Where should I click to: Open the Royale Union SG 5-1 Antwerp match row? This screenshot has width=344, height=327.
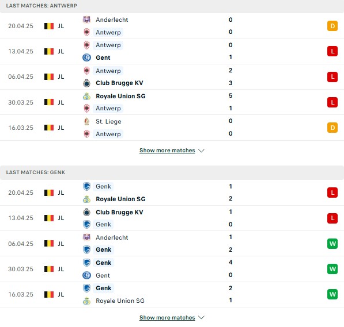[172, 102]
